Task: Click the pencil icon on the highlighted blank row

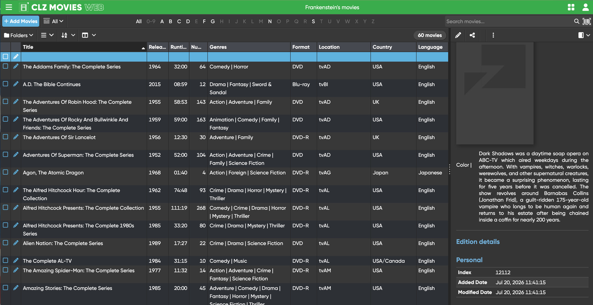Action: (16, 56)
